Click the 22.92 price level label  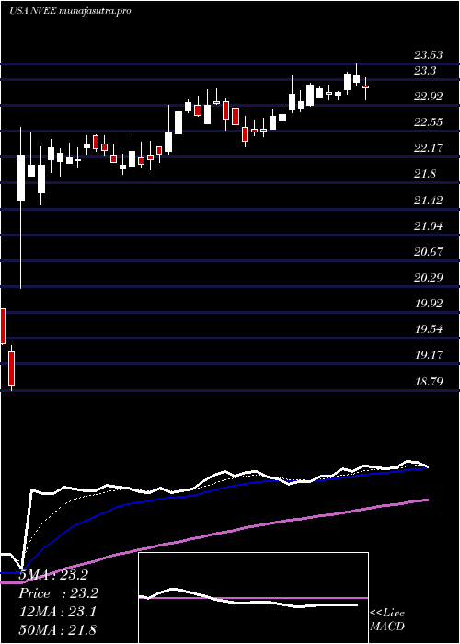click(428, 97)
